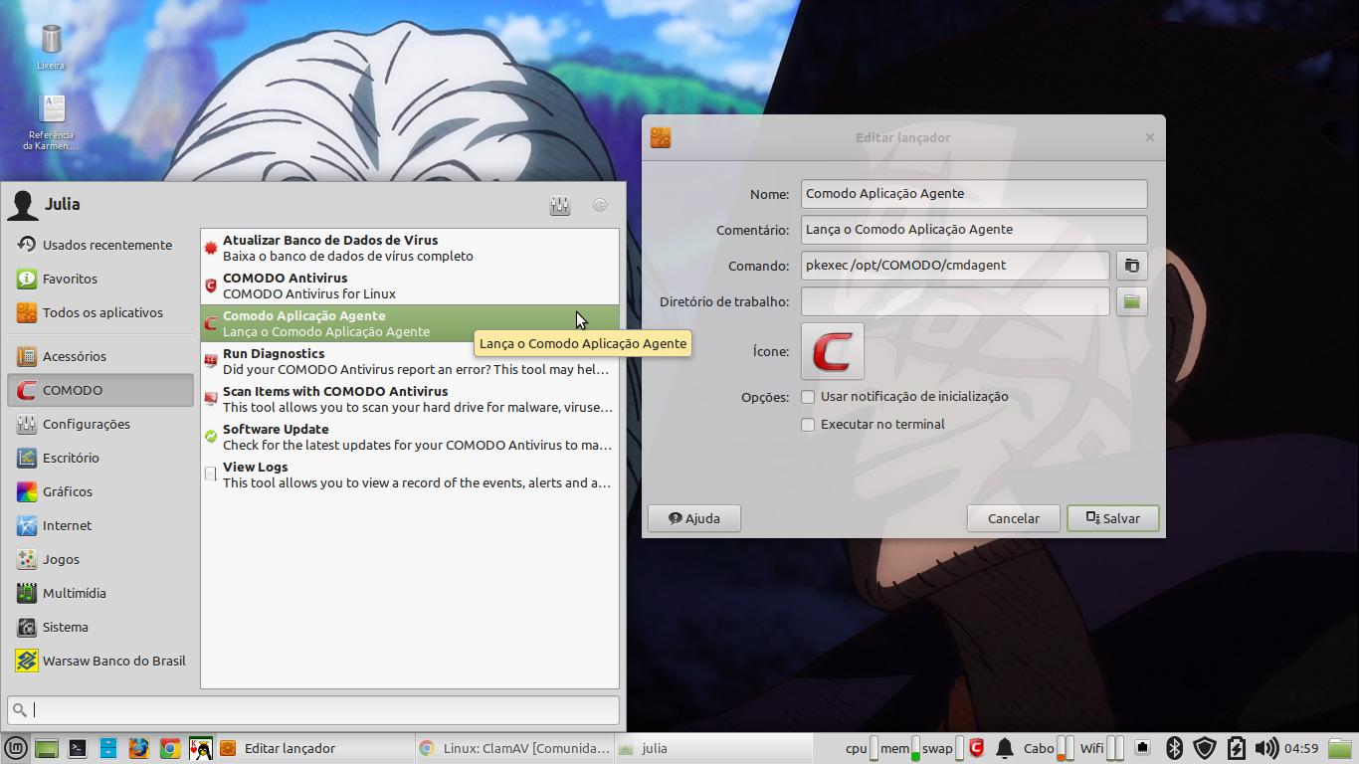
Task: Focus the menu search box
Action: 313,709
